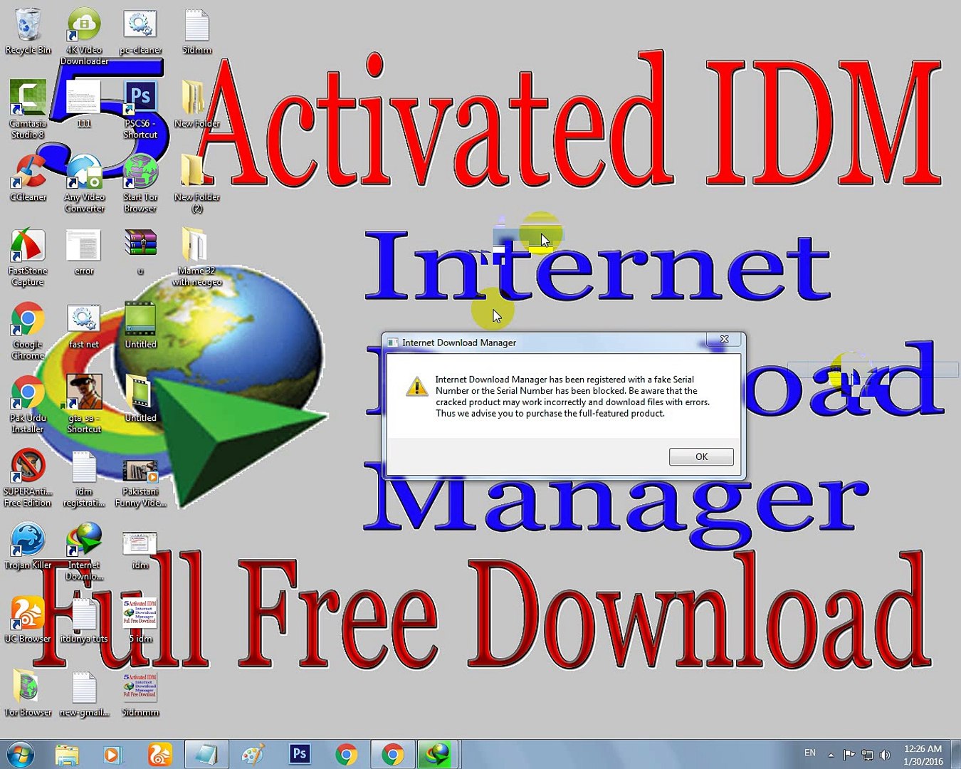Viewport: 961px width, 769px height.
Task: Select the error file icon
Action: coord(84,252)
